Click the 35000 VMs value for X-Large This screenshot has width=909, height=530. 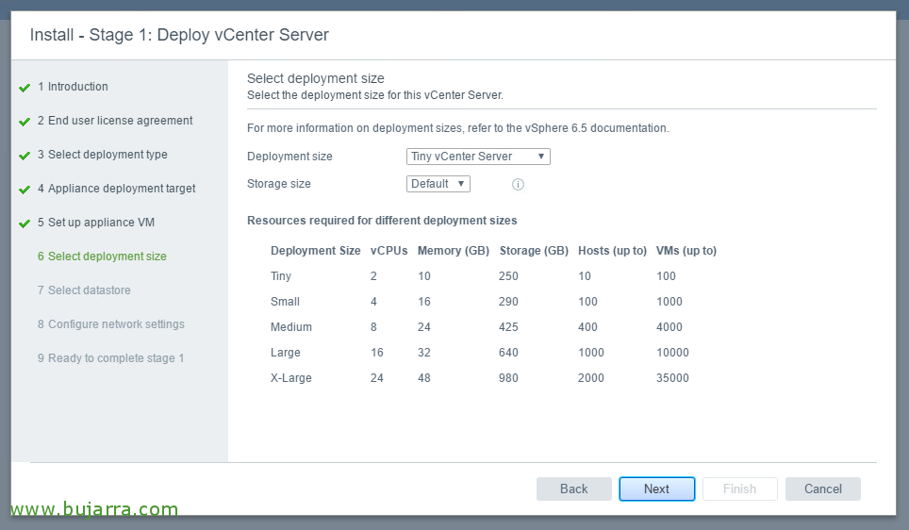(x=672, y=378)
